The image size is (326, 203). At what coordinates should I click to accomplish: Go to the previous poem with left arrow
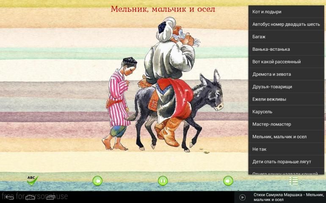[98, 181]
